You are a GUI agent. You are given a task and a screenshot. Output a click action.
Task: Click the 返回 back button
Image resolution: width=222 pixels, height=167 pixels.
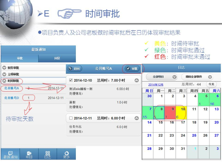click(x=75, y=69)
